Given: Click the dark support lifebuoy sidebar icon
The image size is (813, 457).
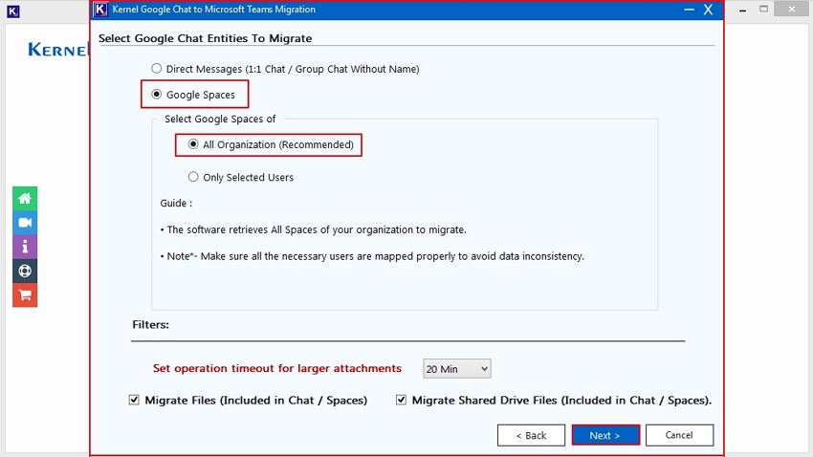Looking at the screenshot, I should tap(25, 271).
